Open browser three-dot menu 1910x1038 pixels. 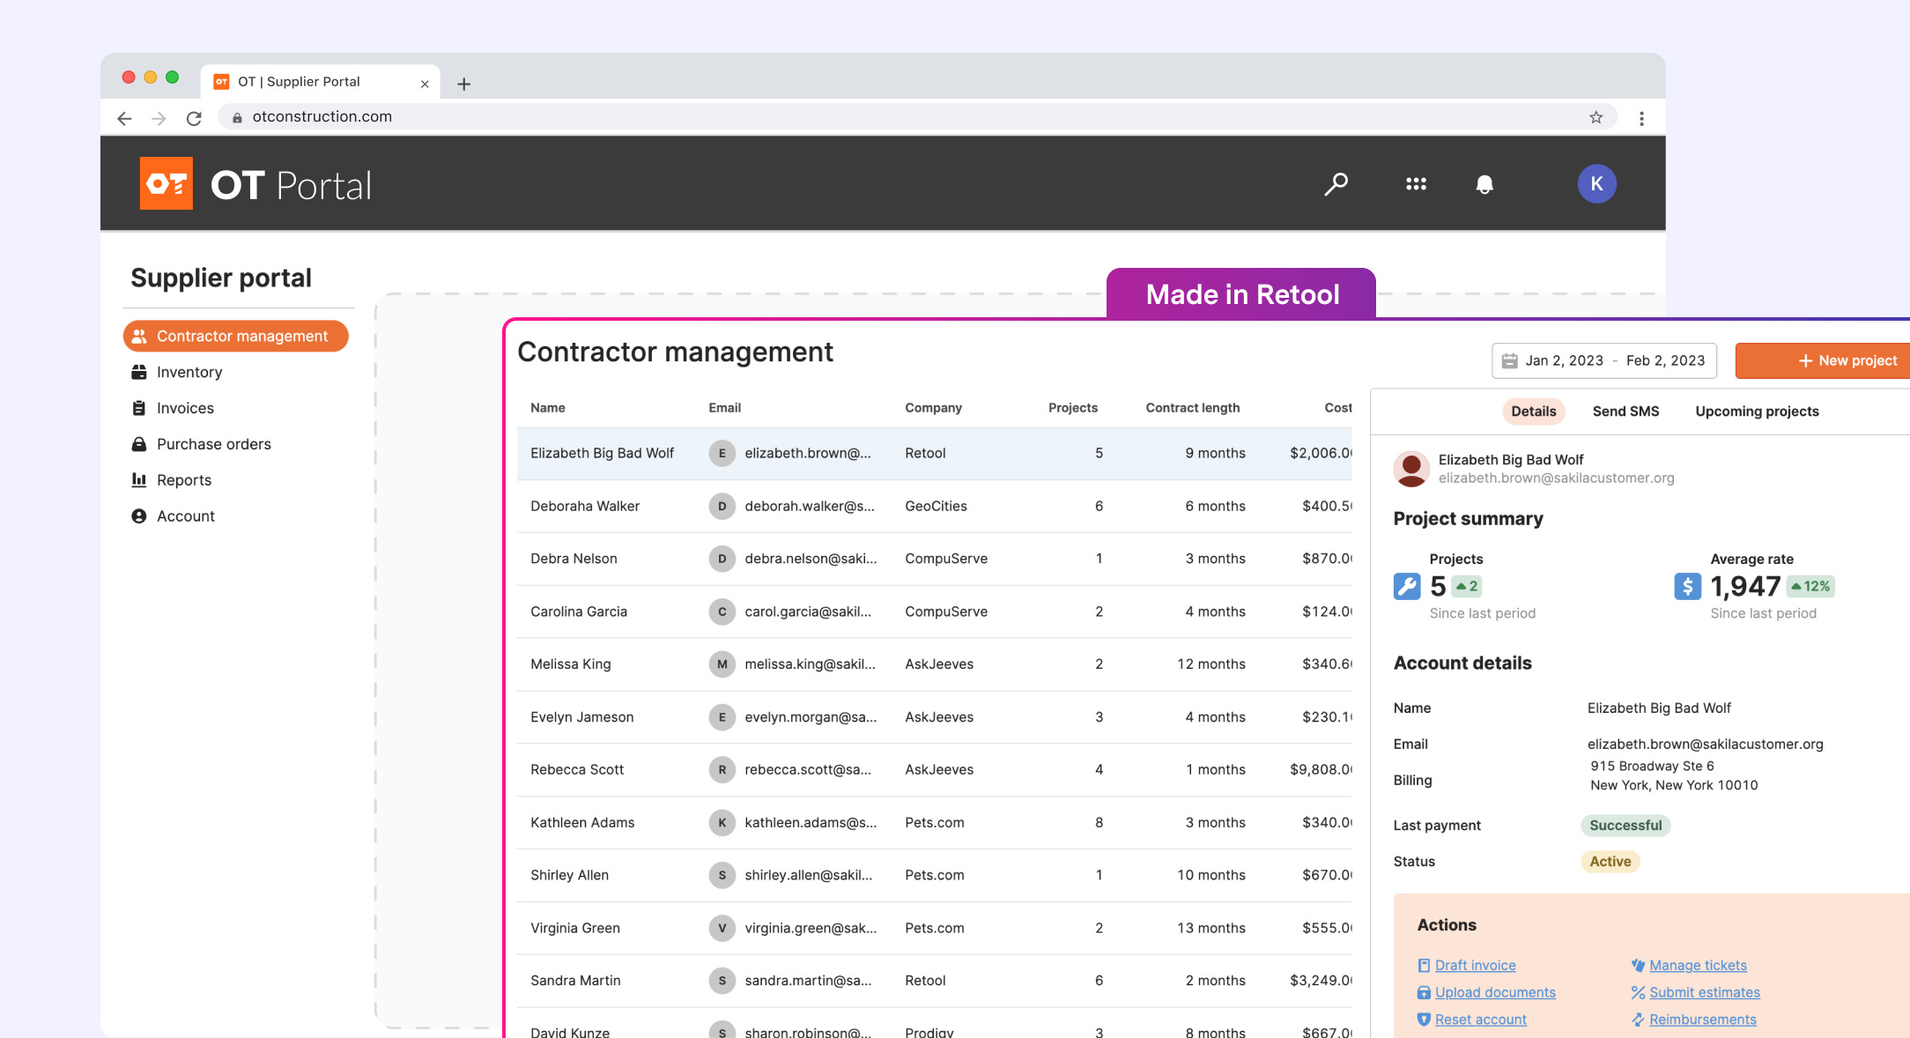click(x=1641, y=118)
